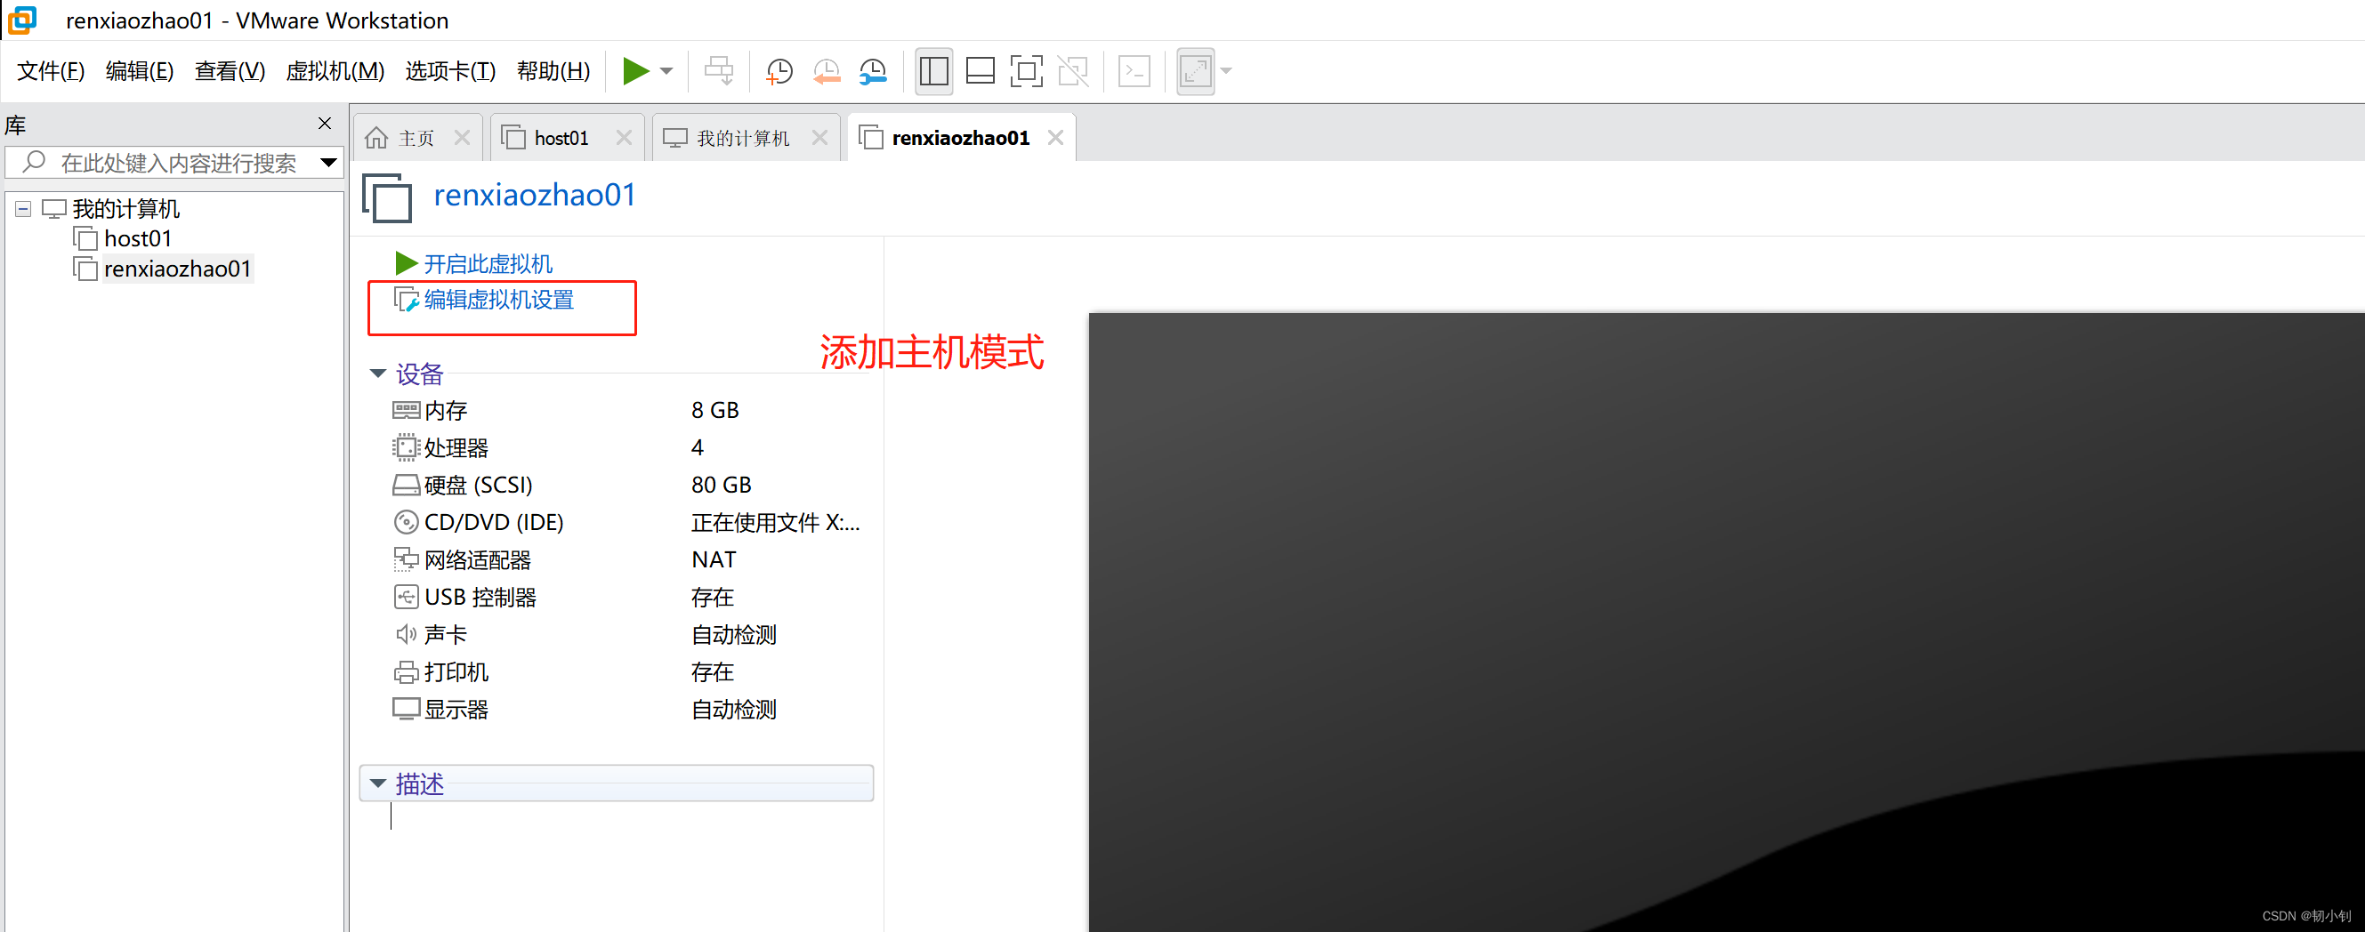Open the 帮助(H) menu
Viewport: 2365px width, 932px height.
click(553, 71)
